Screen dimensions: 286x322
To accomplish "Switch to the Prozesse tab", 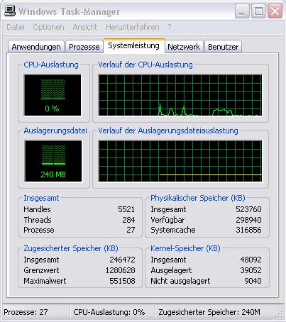I will pos(84,47).
